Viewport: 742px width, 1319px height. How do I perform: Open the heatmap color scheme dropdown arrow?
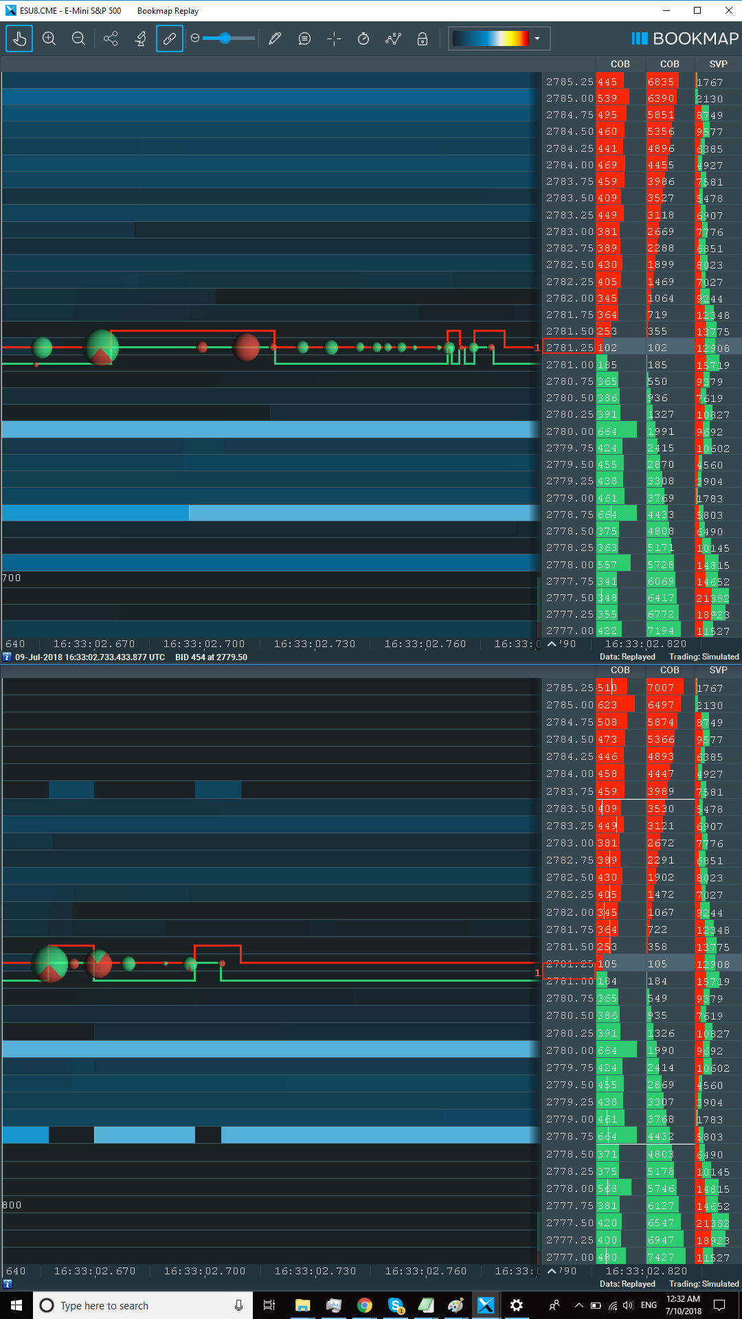[537, 38]
